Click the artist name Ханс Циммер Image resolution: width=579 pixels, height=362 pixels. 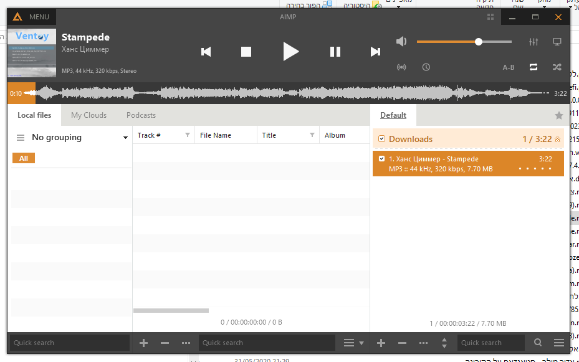pyautogui.click(x=85, y=49)
